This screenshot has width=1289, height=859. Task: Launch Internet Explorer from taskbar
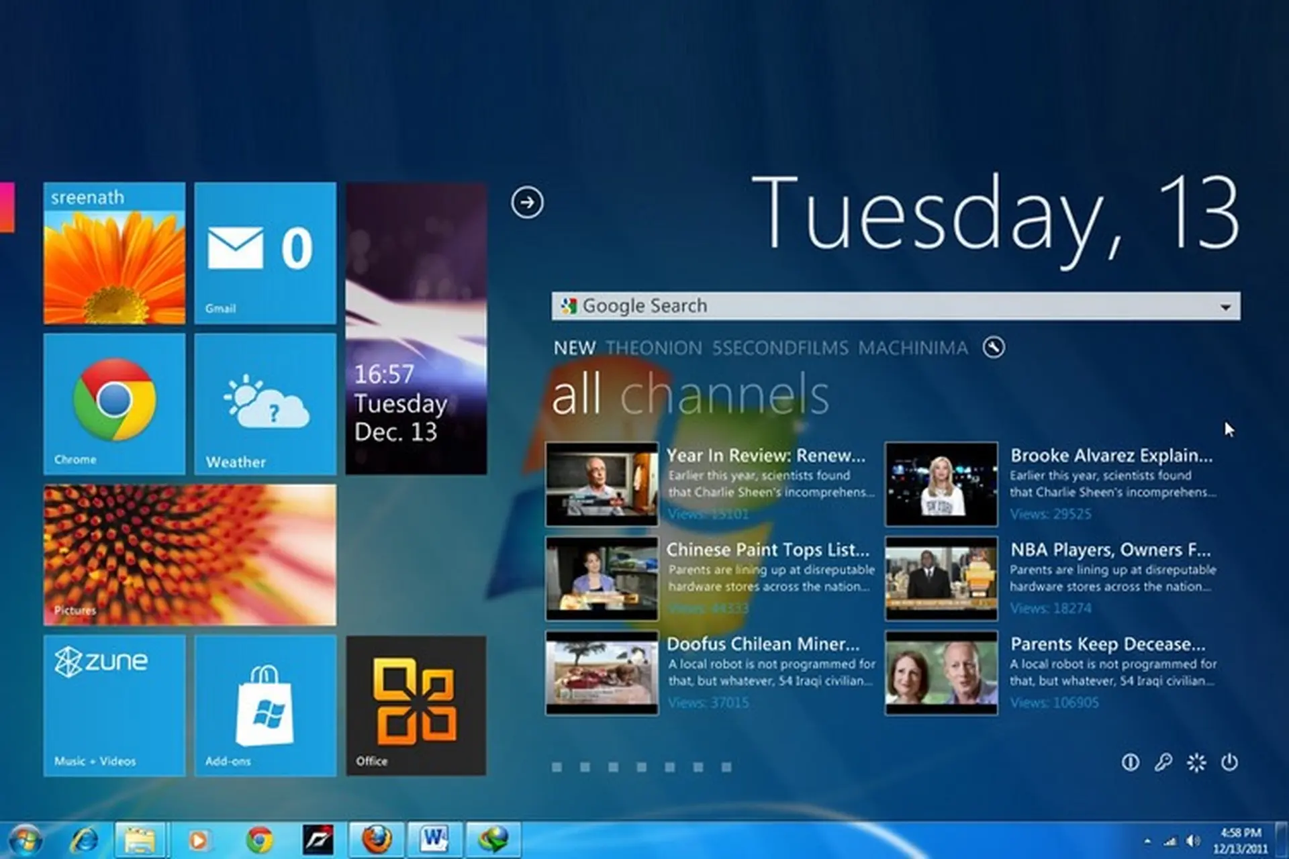pyautogui.click(x=83, y=840)
